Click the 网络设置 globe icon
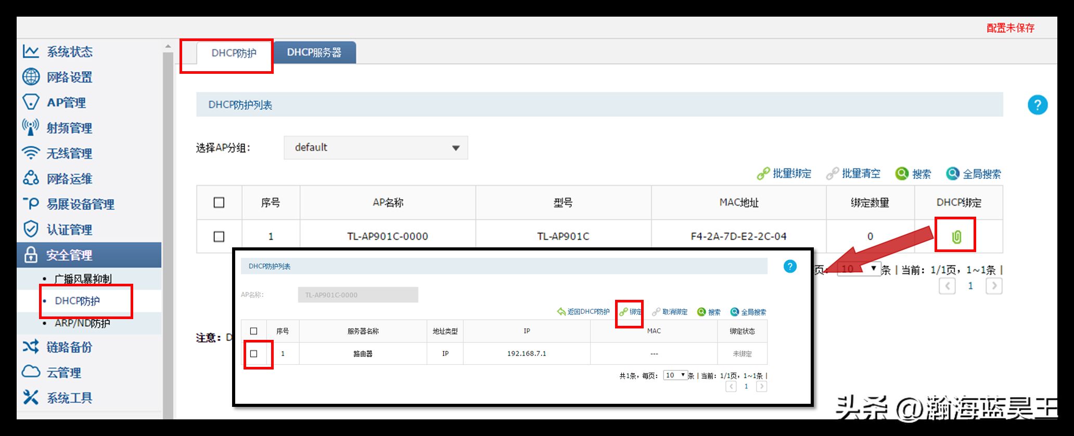Screen dimensions: 1074x436 point(31,76)
